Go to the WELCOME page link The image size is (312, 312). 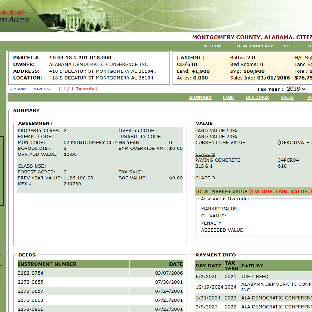214,46
